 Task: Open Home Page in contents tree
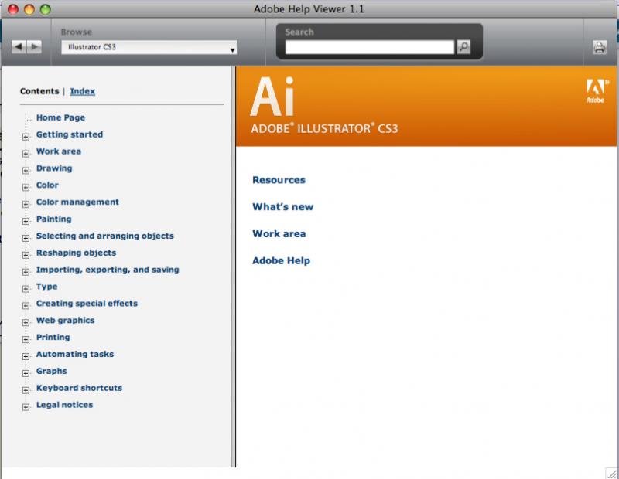[x=60, y=117]
